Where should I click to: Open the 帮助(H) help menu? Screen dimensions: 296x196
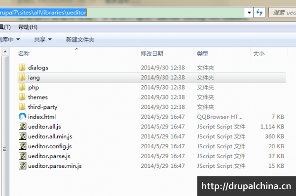28,27
